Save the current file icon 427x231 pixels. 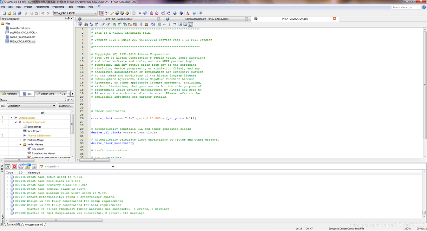pyautogui.click(x=15, y=13)
